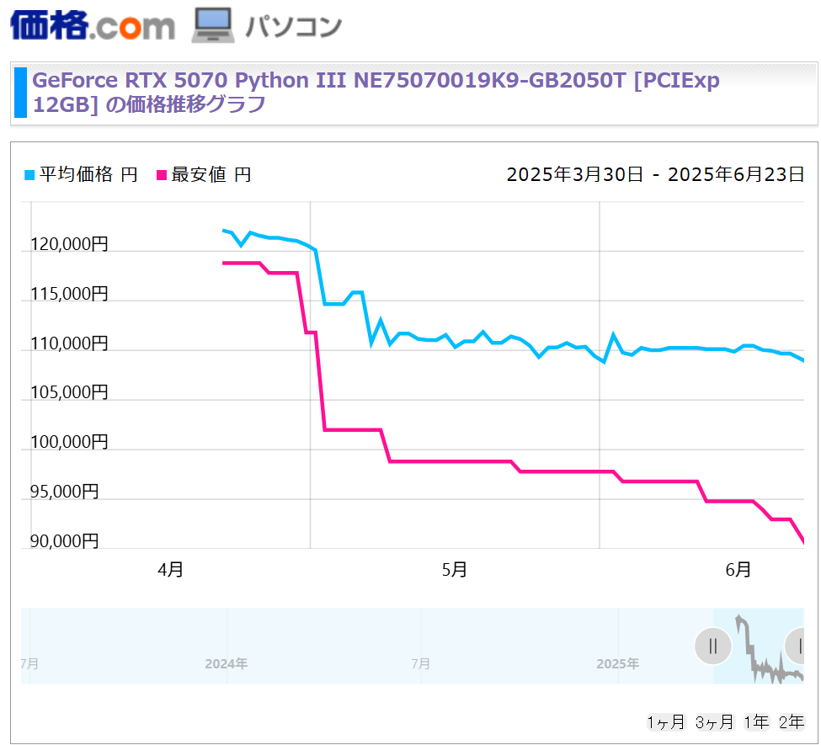
Task: Click the blue average price line at its April peak
Action: pos(224,231)
